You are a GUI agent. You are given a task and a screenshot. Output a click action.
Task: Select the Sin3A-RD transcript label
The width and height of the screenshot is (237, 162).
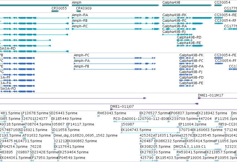coord(8,49)
